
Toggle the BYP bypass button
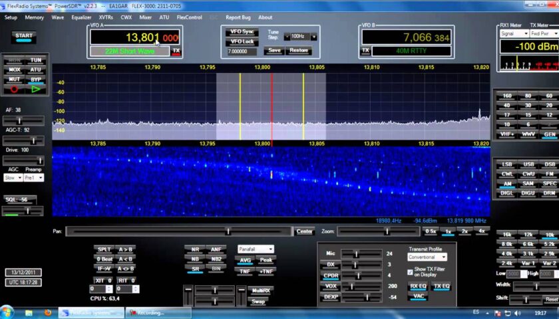(36, 79)
